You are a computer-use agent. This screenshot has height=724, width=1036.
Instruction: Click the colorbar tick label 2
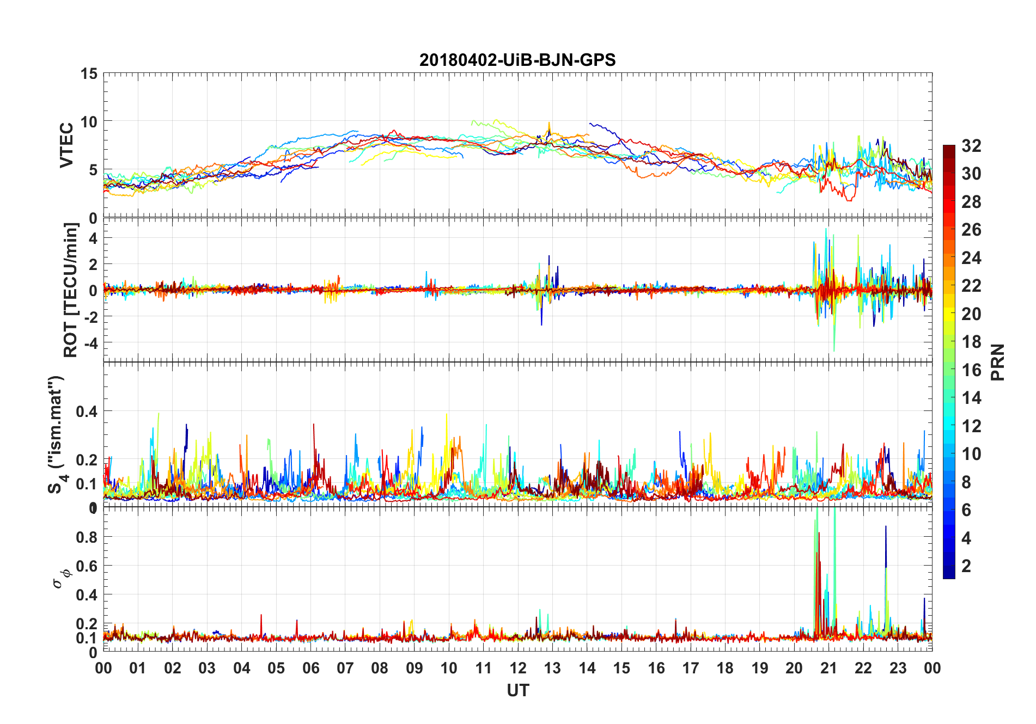tap(966, 566)
